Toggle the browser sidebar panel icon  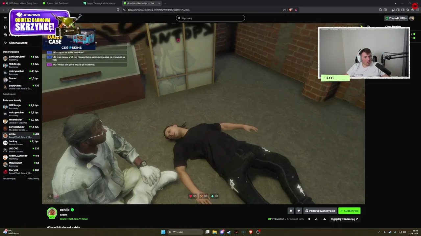point(398,10)
